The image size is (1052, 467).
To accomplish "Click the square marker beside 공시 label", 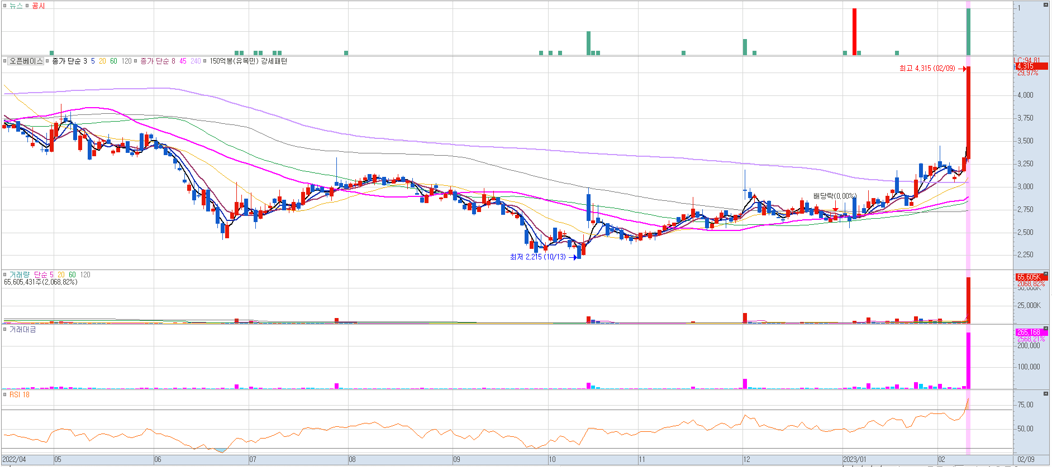I will point(27,6).
